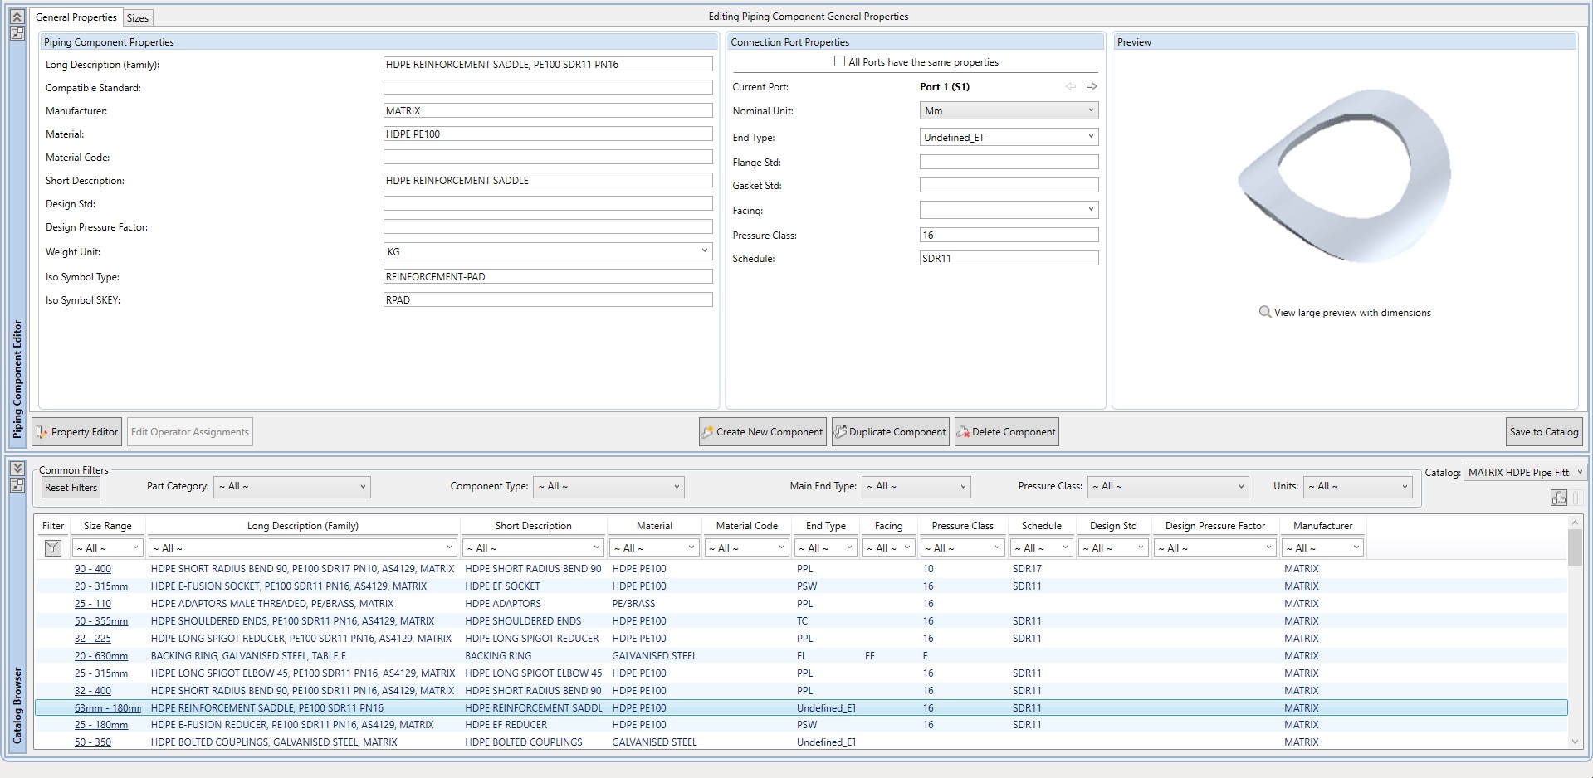This screenshot has height=778, width=1593.
Task: Click the undock icon in Catalog Browser
Action: tap(17, 485)
